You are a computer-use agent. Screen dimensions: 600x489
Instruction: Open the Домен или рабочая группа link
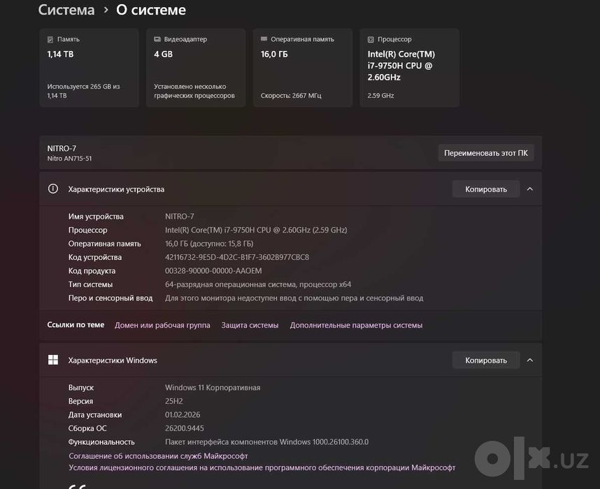click(162, 325)
